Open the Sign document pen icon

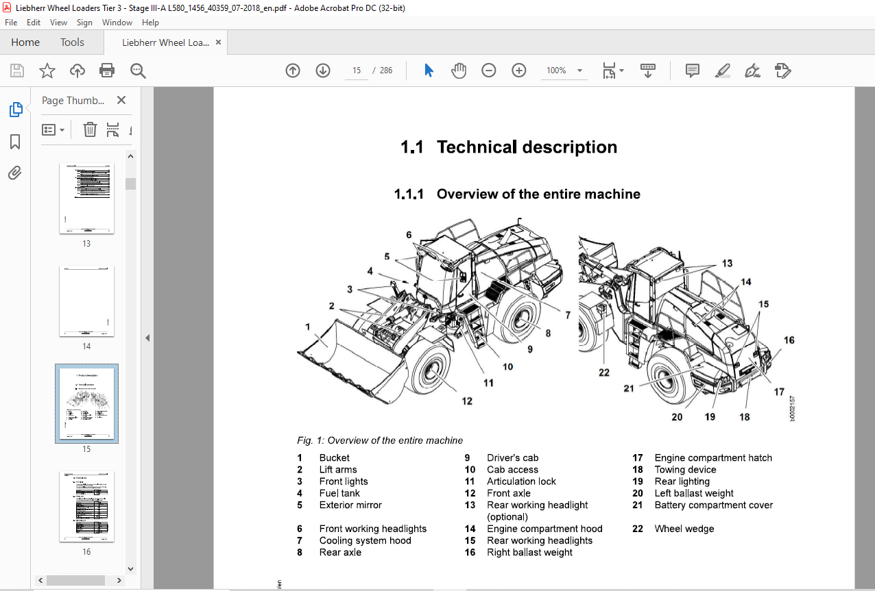tap(752, 71)
